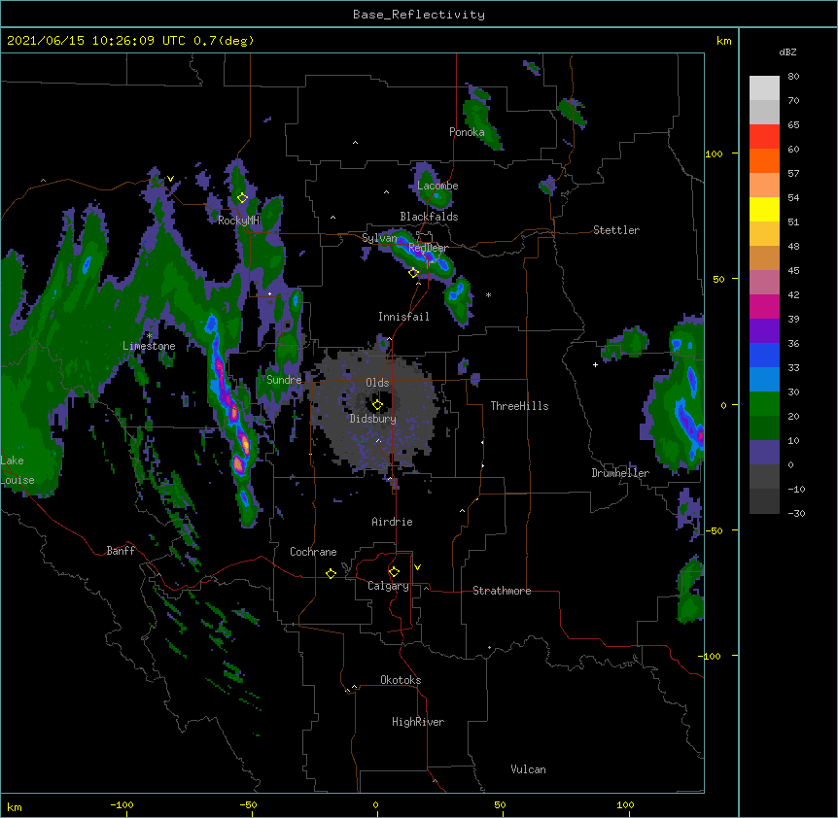Click the Strathmore label
The height and width of the screenshot is (818, 838).
pos(502,591)
